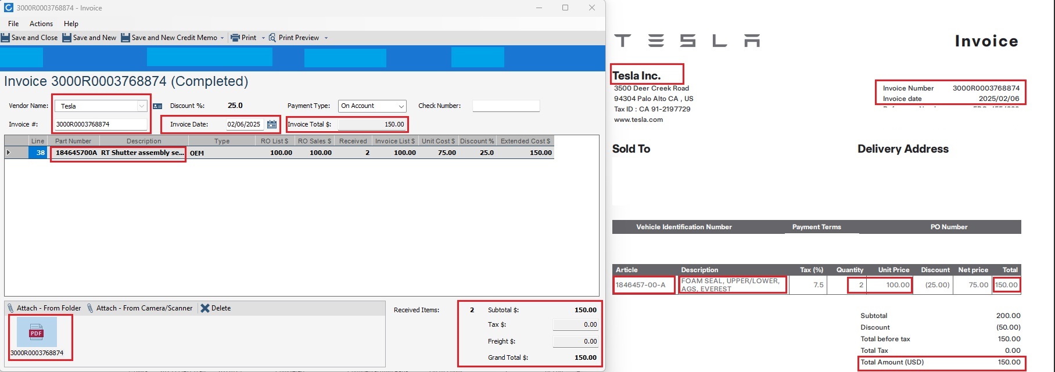Viewport: 1055px width, 372px height.
Task: Click the Delete X icon button
Action: click(216, 308)
